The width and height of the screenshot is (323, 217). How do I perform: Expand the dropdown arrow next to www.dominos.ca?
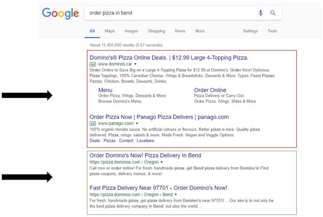tap(135, 64)
